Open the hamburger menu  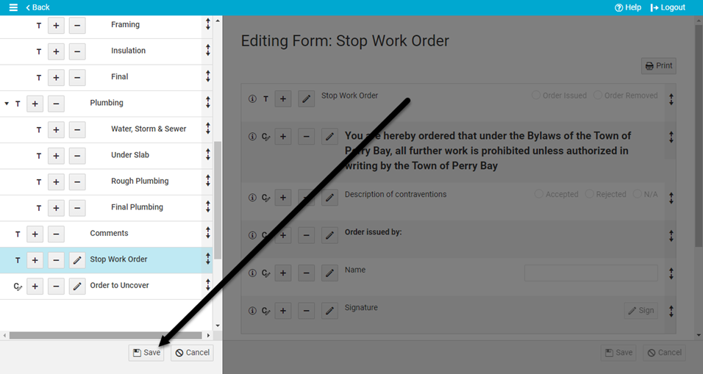pyautogui.click(x=13, y=7)
